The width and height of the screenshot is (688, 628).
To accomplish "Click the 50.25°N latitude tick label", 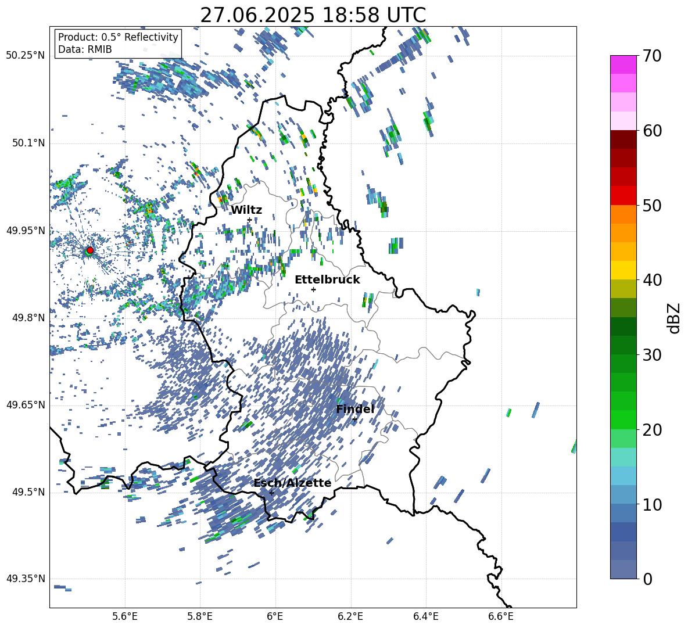I will pos(26,56).
